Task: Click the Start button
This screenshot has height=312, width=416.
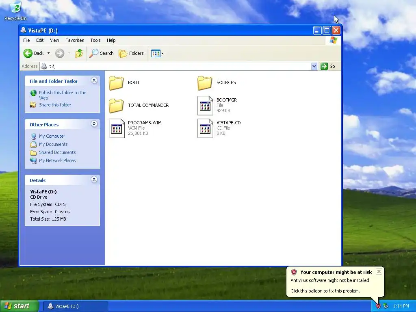Action: (x=19, y=306)
